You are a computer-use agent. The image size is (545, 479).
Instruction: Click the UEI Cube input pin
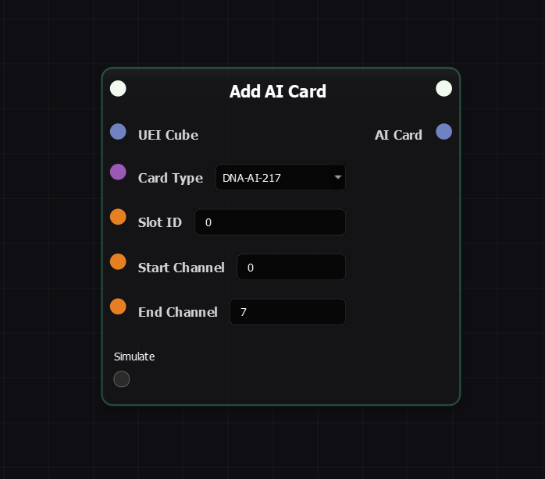[118, 132]
